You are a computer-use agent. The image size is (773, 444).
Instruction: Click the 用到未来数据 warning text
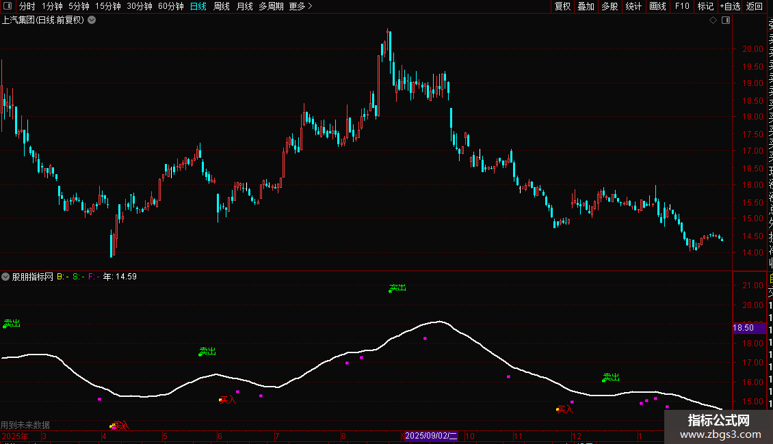pyautogui.click(x=25, y=425)
